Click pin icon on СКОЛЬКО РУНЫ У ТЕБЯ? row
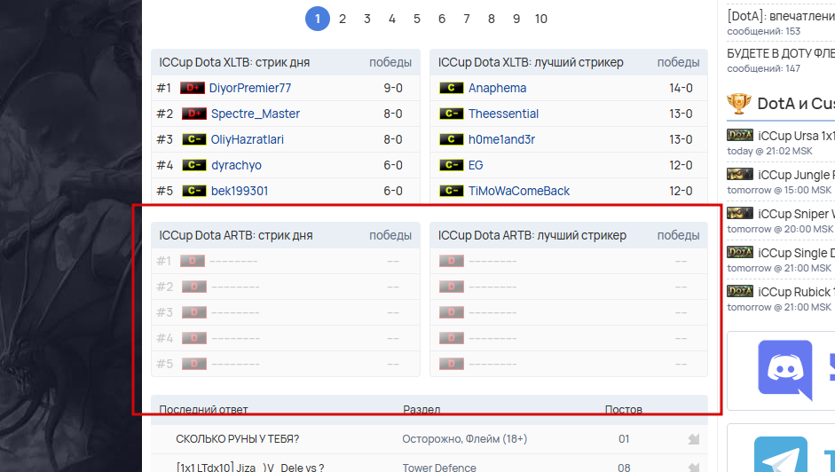The image size is (835, 472). (693, 439)
